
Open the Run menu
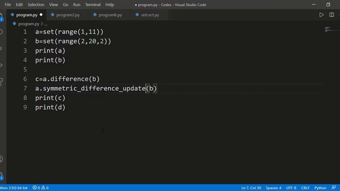tap(76, 5)
